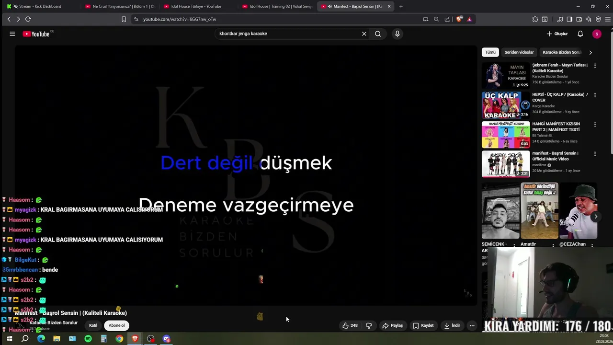Switch to Idol House Training 02 tab

click(x=277, y=6)
